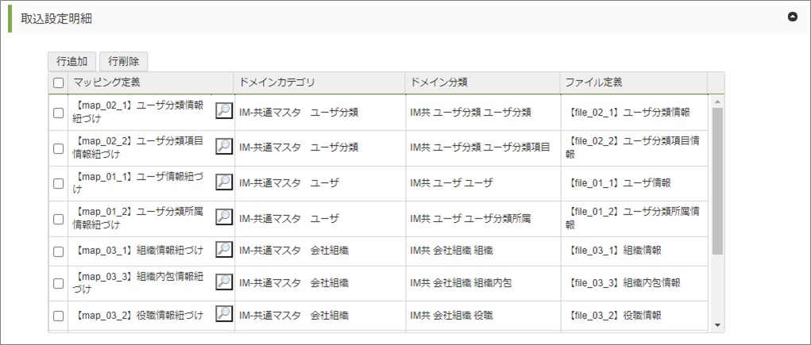The width and height of the screenshot is (811, 345).
Task: Select checkbox for map_01_1 row
Action: pos(58,183)
